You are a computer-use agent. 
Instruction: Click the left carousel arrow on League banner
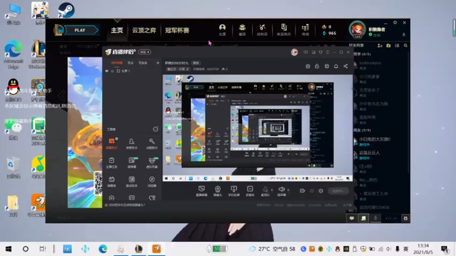point(62,95)
